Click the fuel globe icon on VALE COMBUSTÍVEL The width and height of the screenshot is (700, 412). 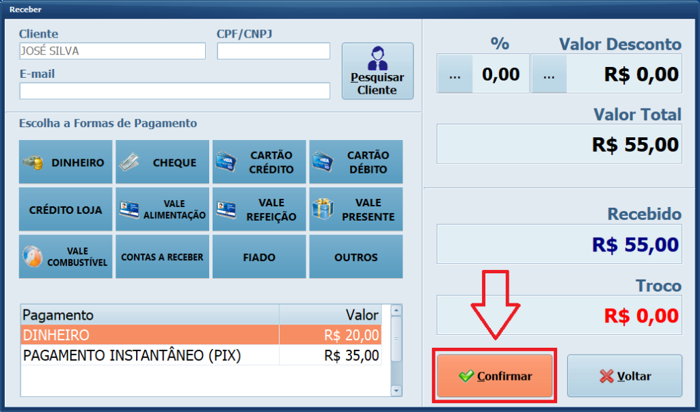[x=33, y=257]
